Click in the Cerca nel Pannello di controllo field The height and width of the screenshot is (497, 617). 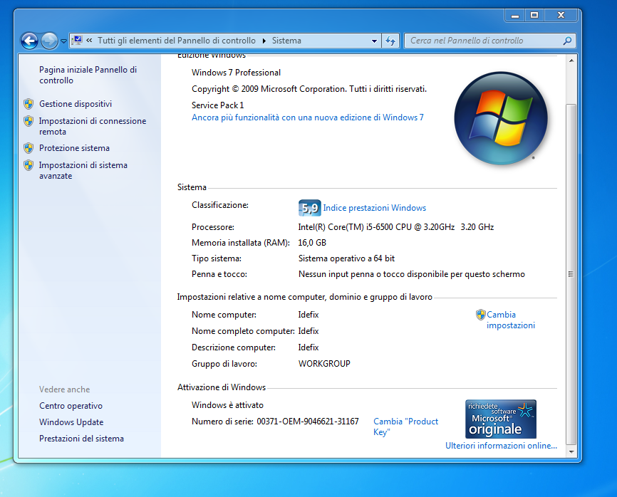point(484,41)
